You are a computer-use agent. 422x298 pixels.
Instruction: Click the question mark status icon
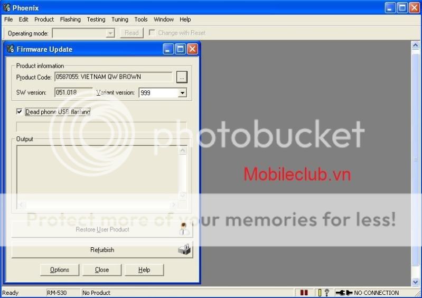(327, 293)
